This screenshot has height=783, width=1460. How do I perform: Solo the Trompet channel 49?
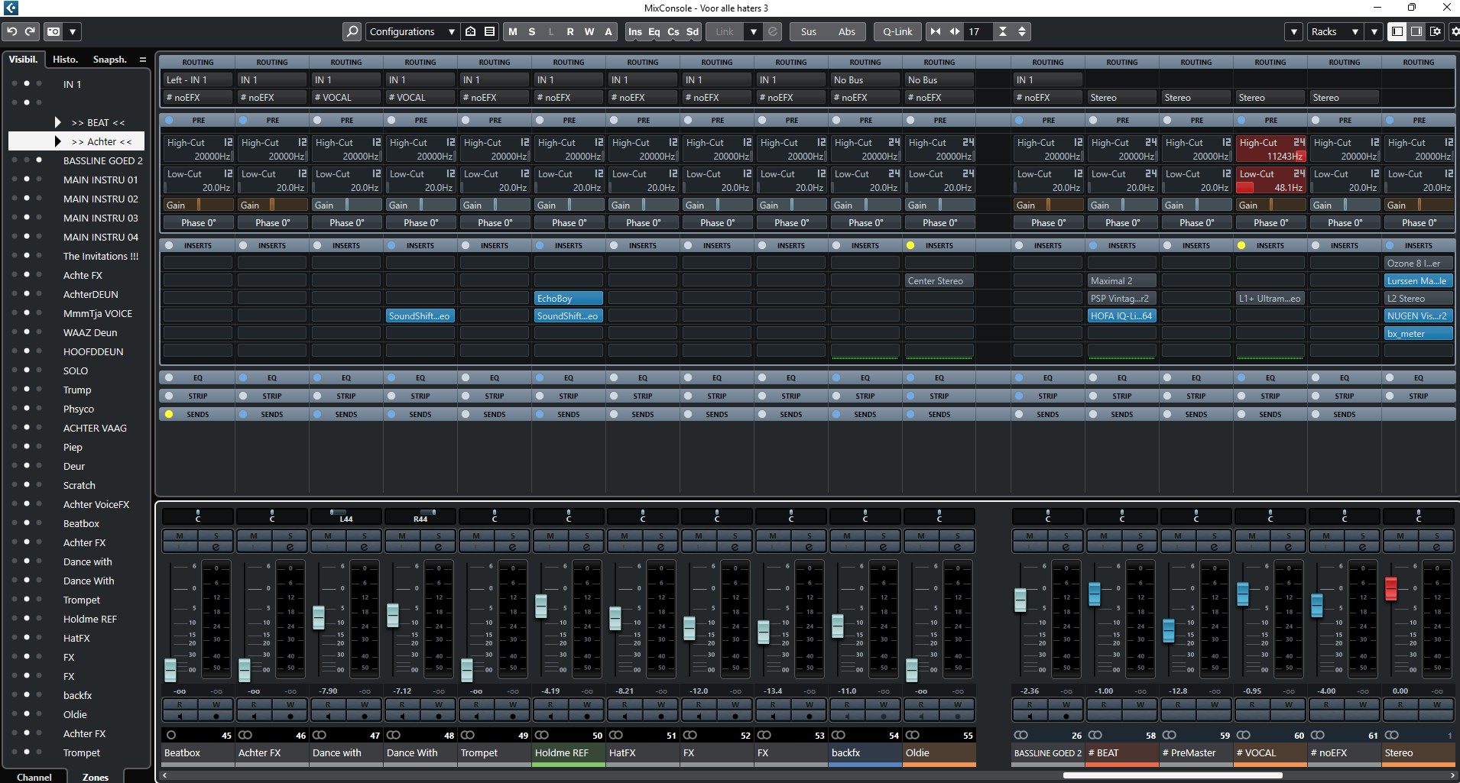[x=513, y=535]
